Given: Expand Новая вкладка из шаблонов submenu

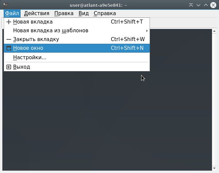Looking at the screenshot, I should [77, 31].
